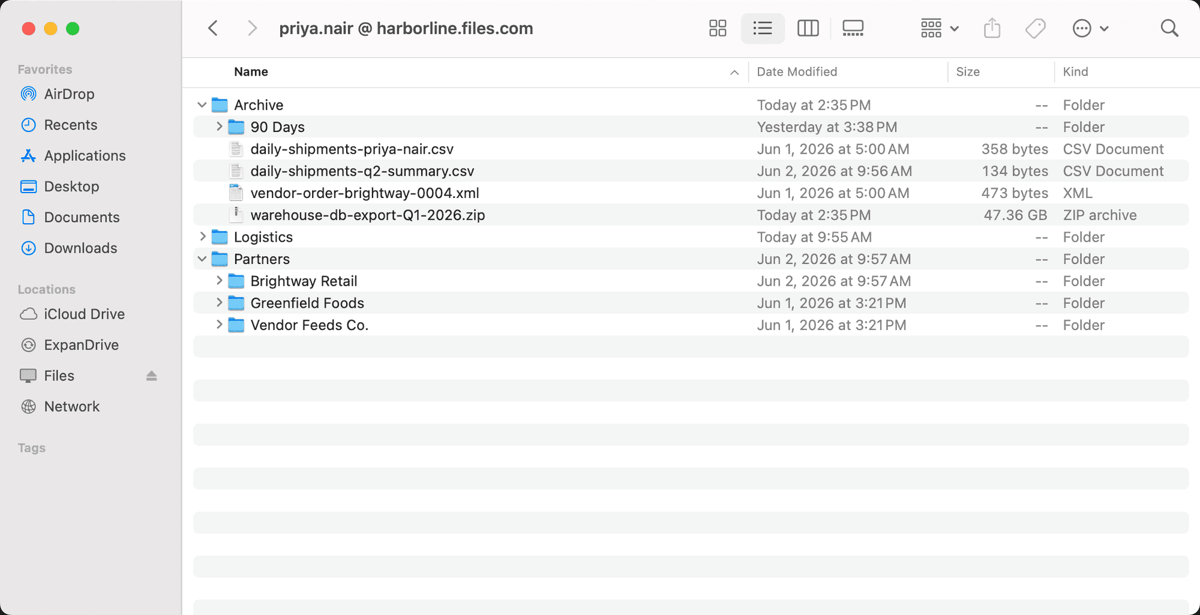
Task: Select the Archive folder icon
Action: pos(220,105)
